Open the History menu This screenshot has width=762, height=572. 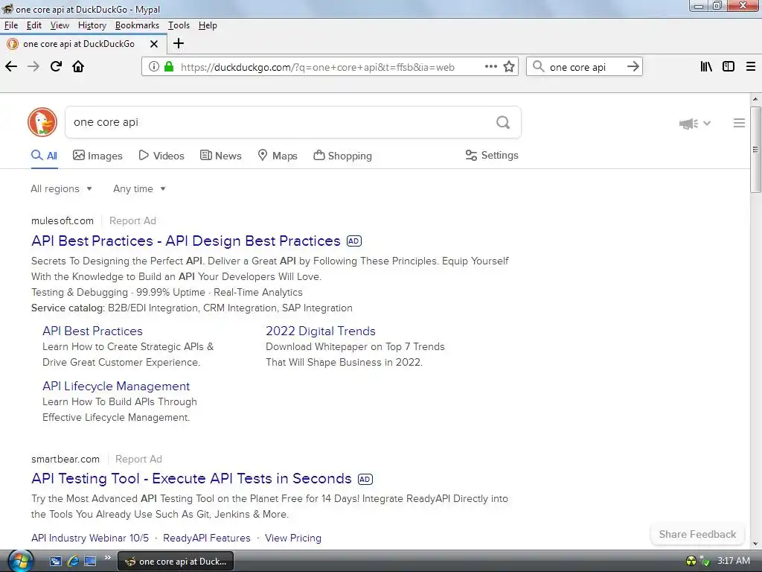point(92,25)
